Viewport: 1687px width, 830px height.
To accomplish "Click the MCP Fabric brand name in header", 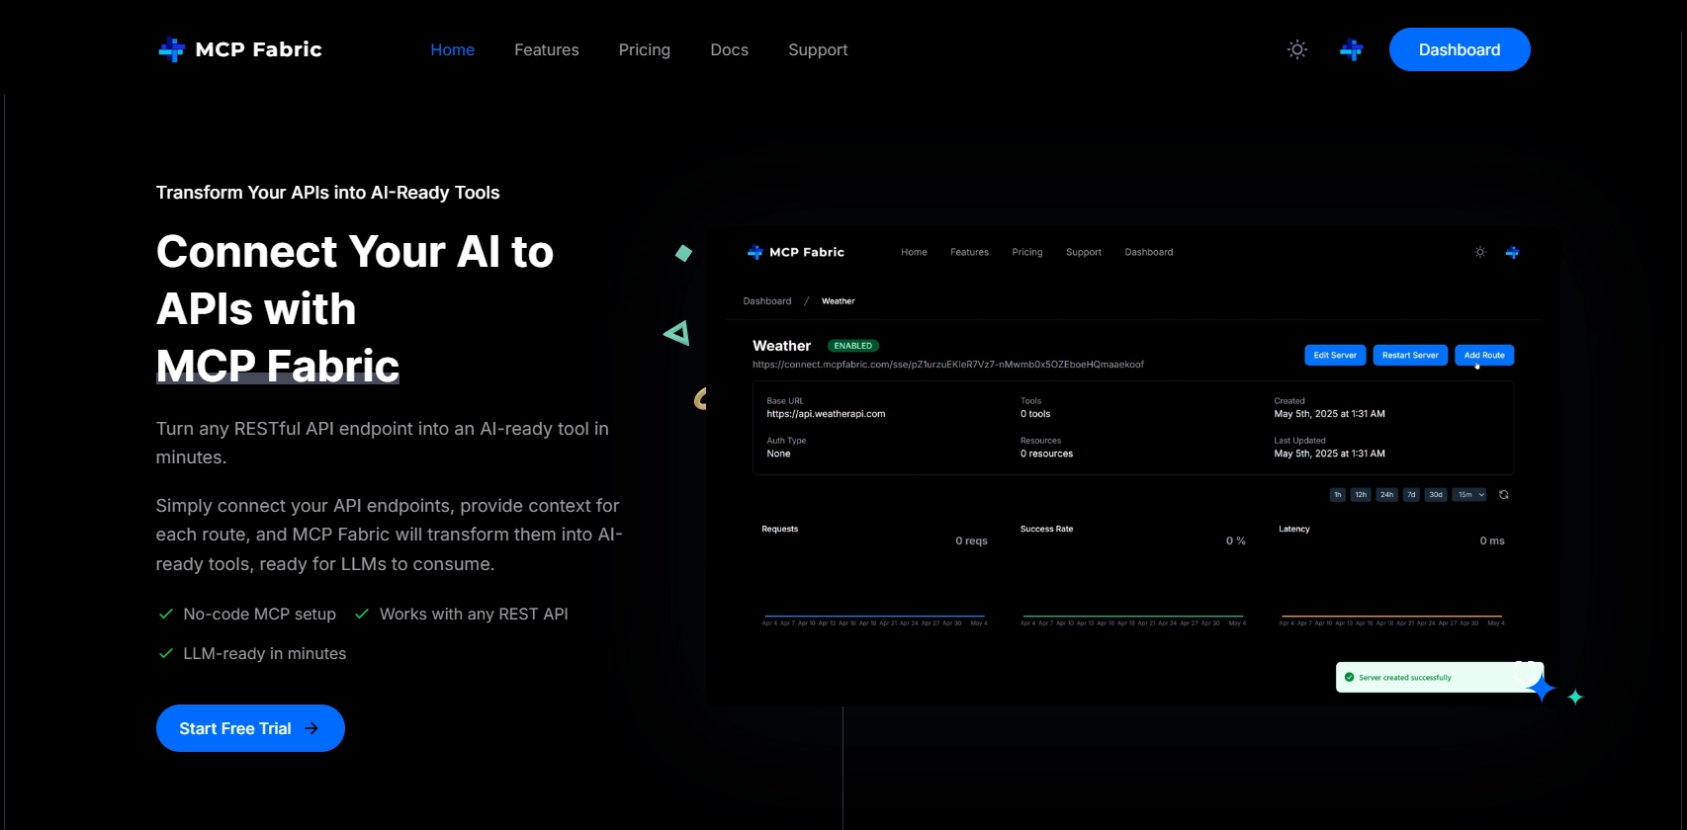I will point(258,49).
